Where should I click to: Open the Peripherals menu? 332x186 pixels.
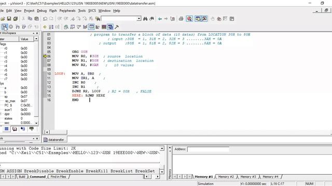point(67,10)
